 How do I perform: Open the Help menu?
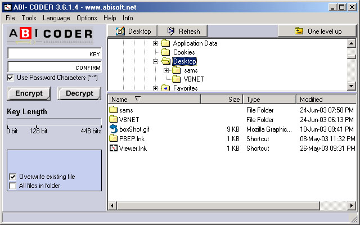(x=110, y=18)
